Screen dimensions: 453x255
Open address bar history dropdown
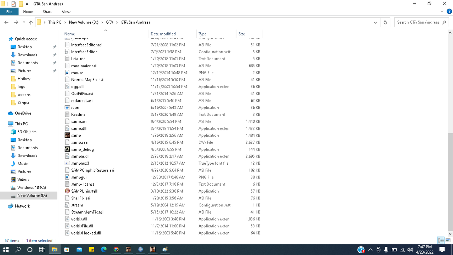pyautogui.click(x=375, y=22)
